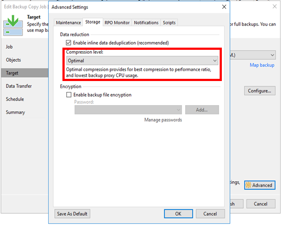This screenshot has height=225, width=281.
Task: Open the Scripts tab
Action: click(x=169, y=22)
